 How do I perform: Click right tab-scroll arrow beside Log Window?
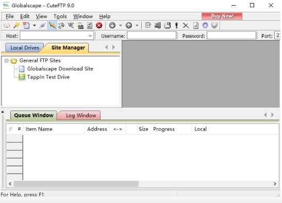pos(272,115)
